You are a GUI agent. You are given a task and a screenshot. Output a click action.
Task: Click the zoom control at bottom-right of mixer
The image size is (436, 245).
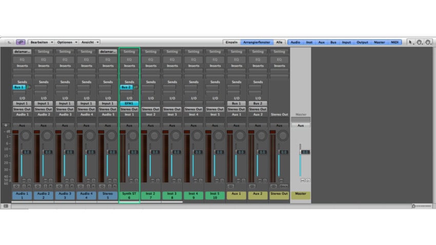(421, 206)
